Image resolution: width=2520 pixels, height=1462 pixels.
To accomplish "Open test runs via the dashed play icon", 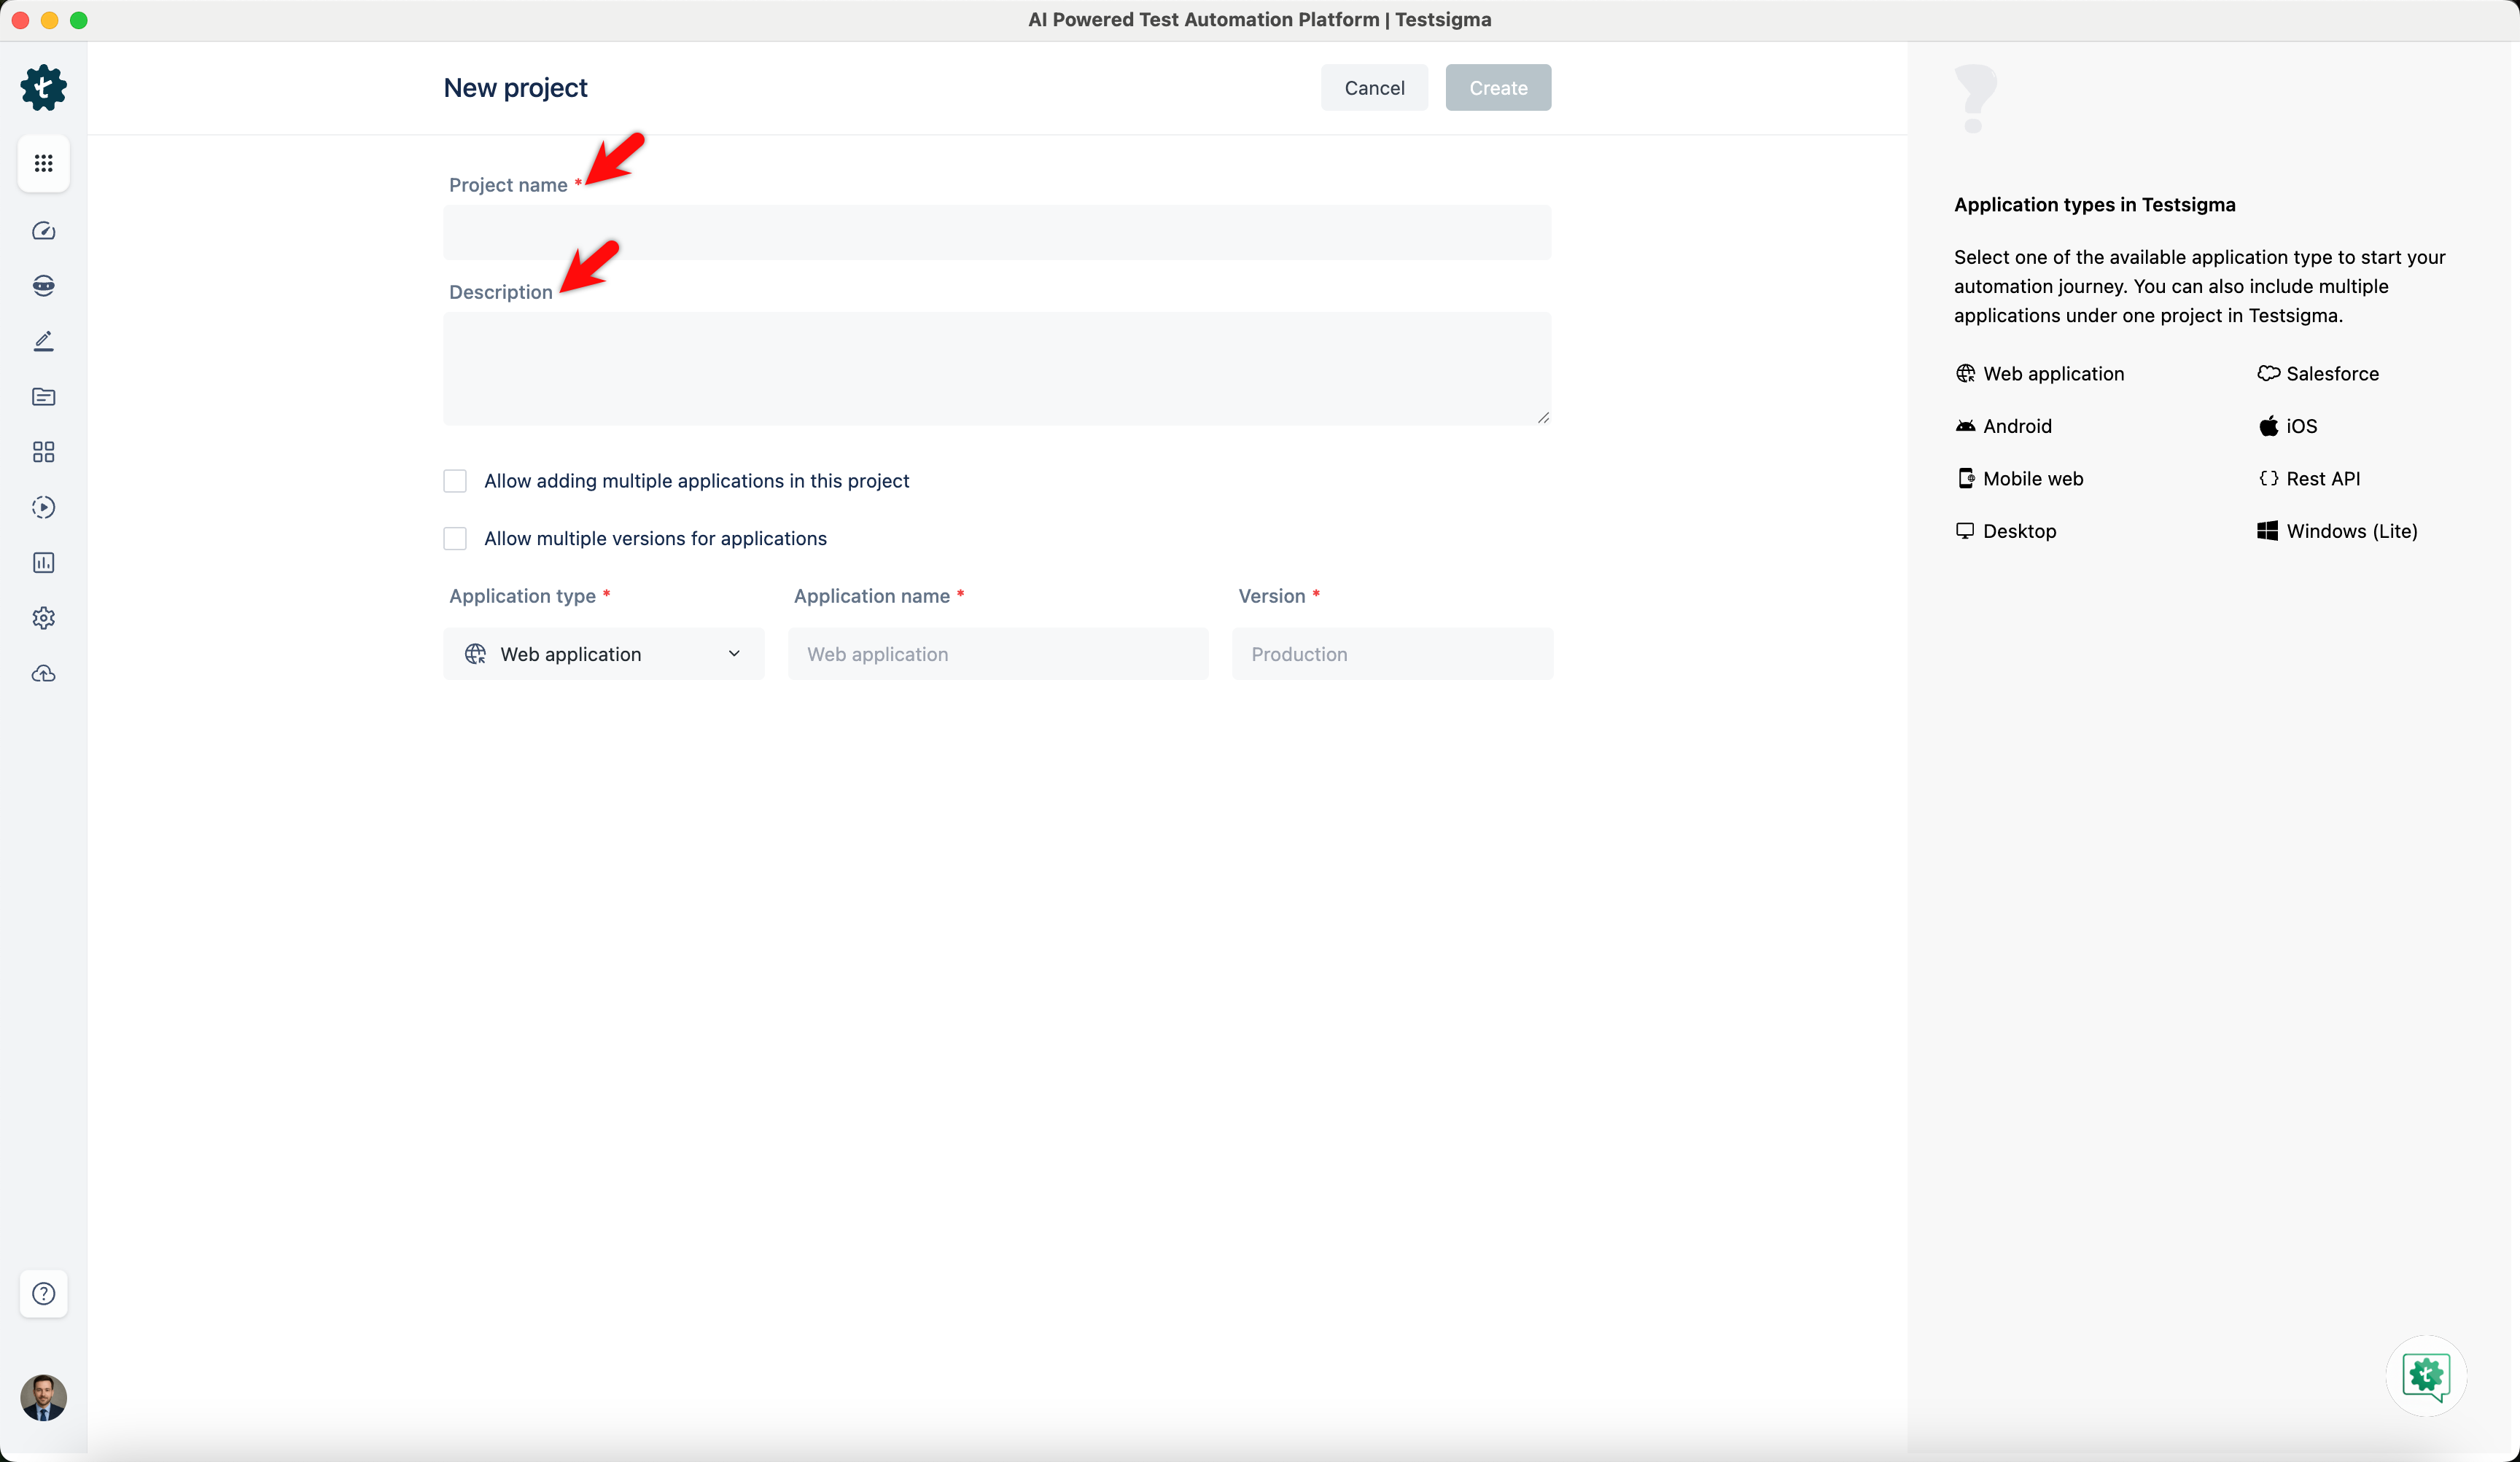I will tap(43, 507).
